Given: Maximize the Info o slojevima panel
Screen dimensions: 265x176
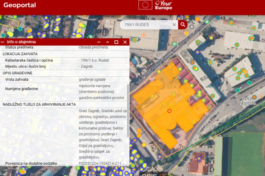Looking at the screenshot, I should 116,42.
